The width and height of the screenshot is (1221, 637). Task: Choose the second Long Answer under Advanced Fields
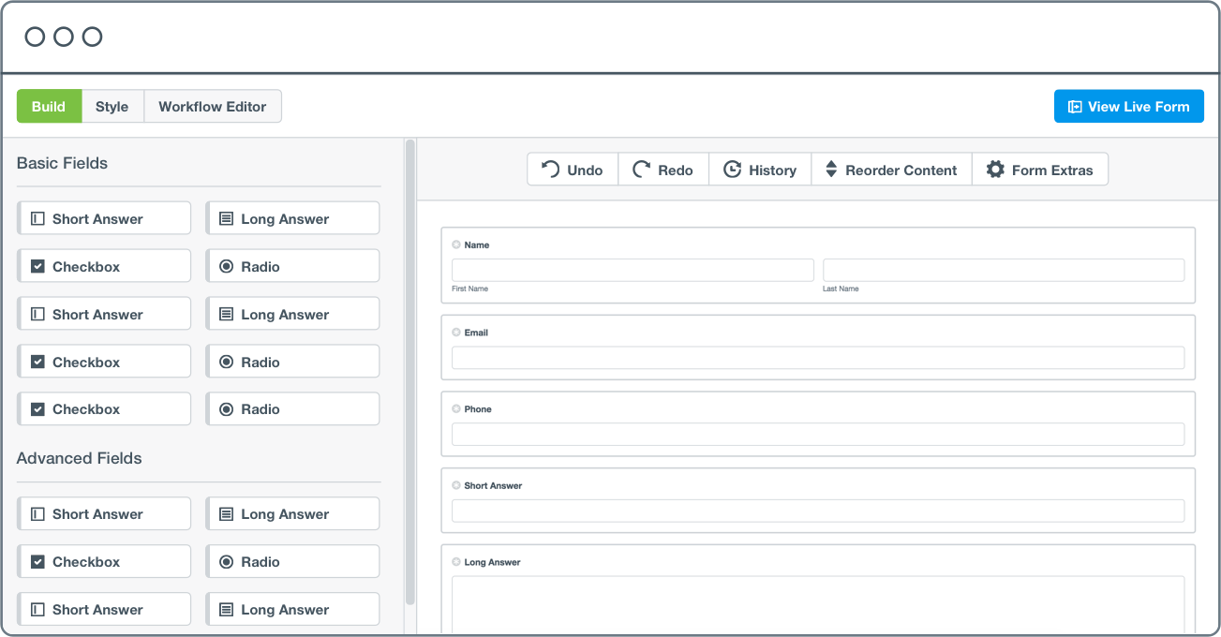292,609
